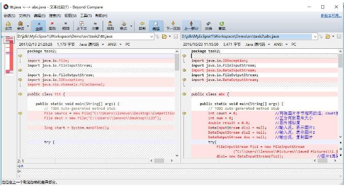
Task: Click right gutter arrow at 'import java.io.DataOutputStream;' line
Action: pos(184,80)
